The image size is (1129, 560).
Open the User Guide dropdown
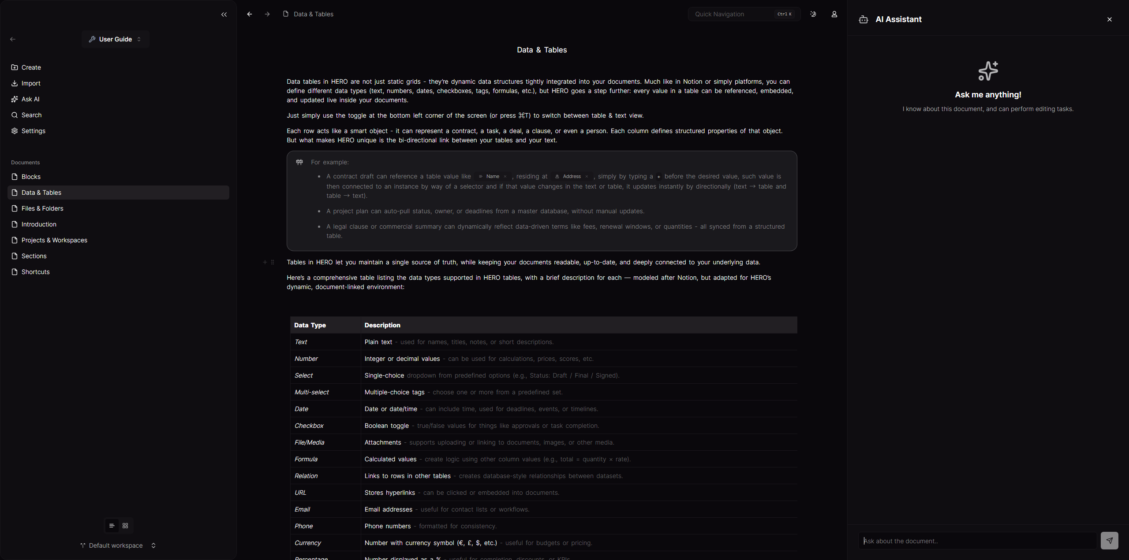[115, 39]
